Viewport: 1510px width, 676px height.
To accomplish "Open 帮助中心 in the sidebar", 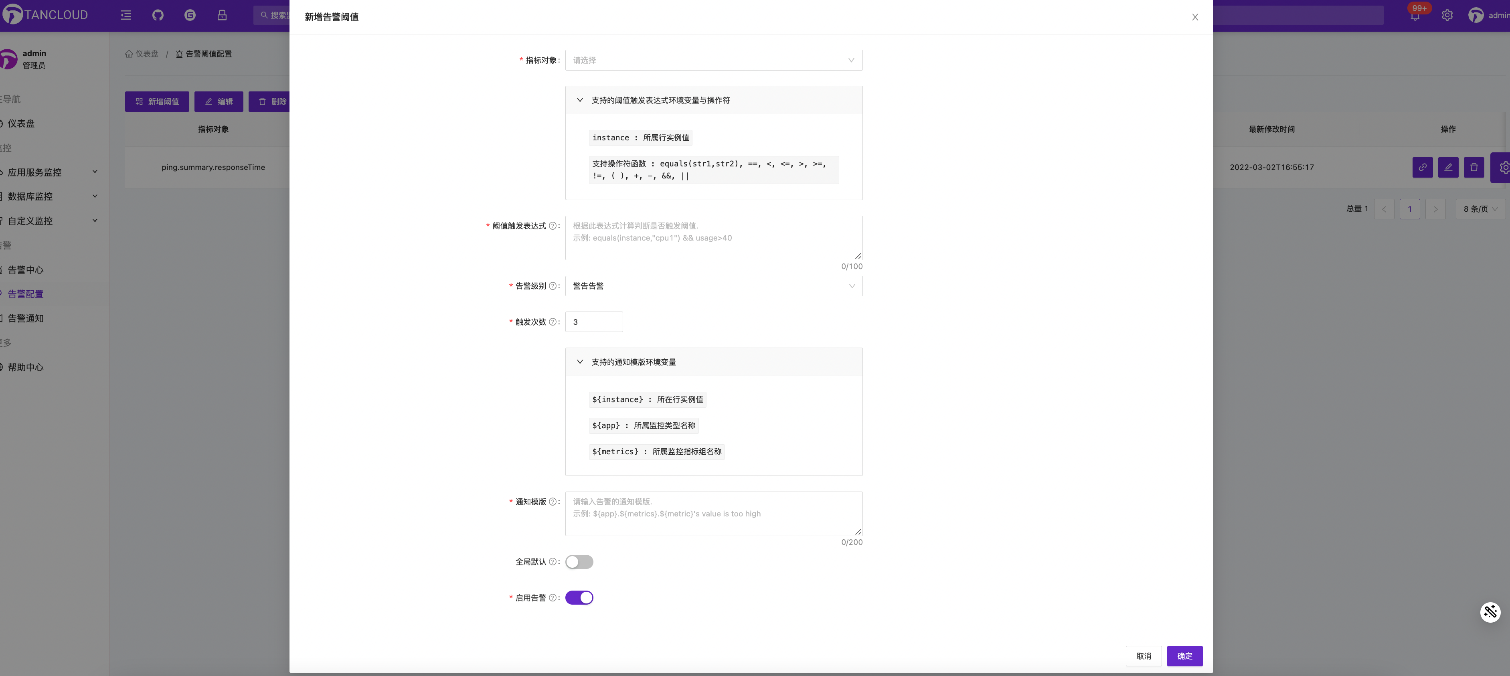I will tap(25, 367).
